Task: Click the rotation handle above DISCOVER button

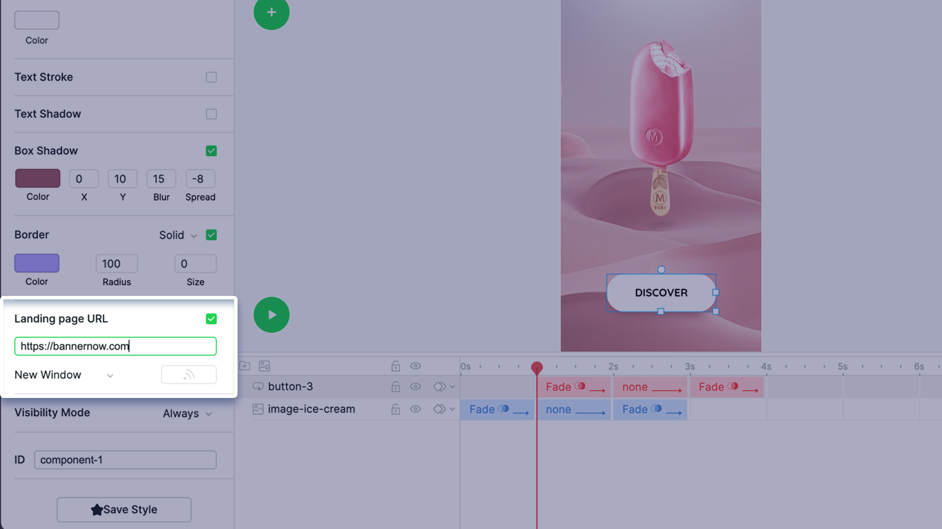Action: pos(661,270)
